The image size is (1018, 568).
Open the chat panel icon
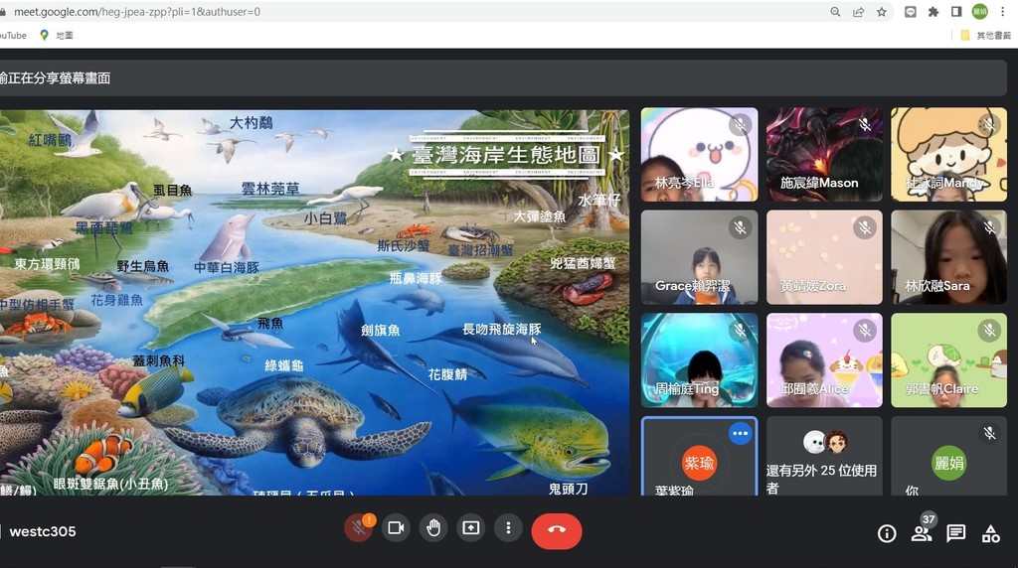956,533
